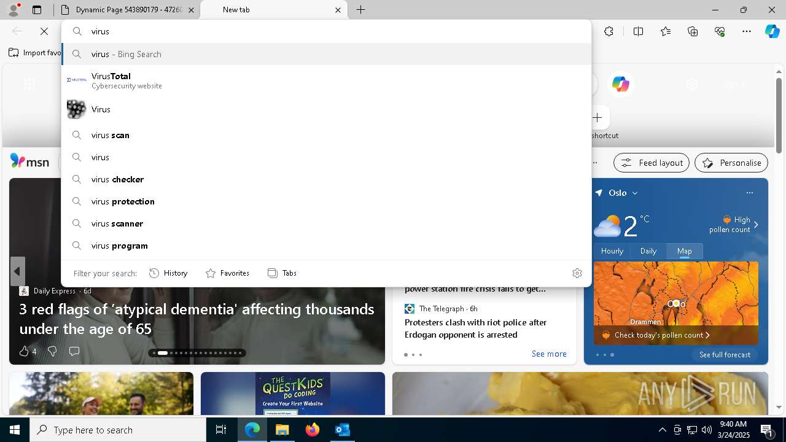The height and width of the screenshot is (442, 786).
Task: Open See more news link
Action: (549, 354)
